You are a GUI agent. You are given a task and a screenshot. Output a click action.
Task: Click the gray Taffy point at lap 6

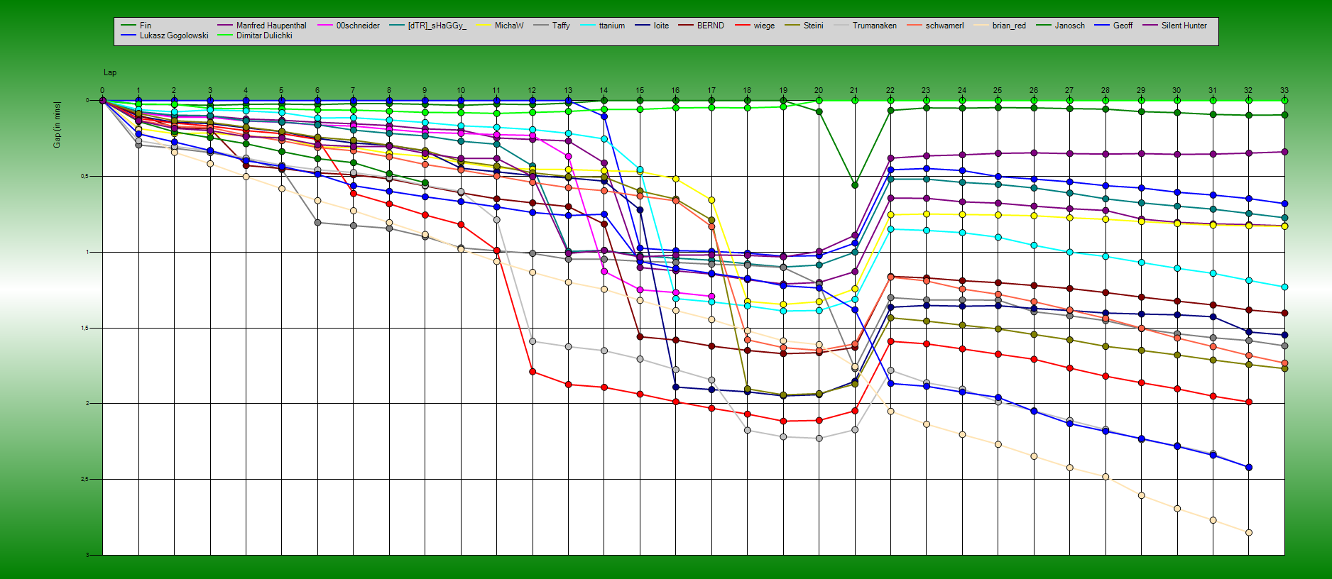(317, 223)
